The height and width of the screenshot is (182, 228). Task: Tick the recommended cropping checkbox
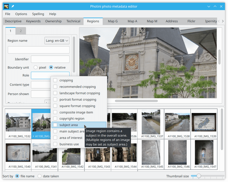[x=55, y=87]
